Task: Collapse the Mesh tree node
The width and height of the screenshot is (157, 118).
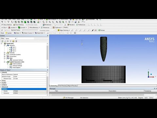Action: point(5,58)
